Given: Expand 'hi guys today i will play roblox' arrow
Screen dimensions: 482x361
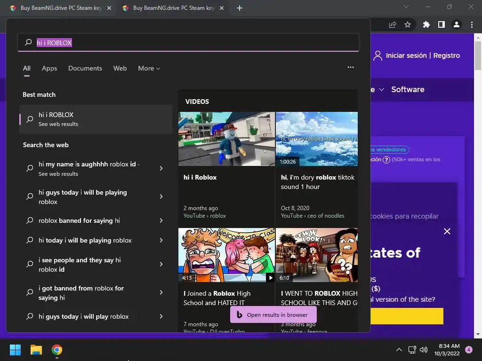Looking at the screenshot, I should (x=161, y=316).
